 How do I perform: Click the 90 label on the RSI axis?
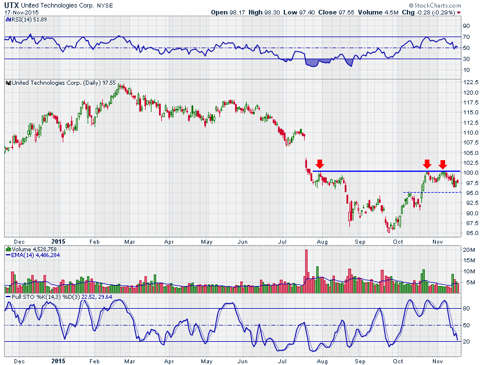pos(466,26)
